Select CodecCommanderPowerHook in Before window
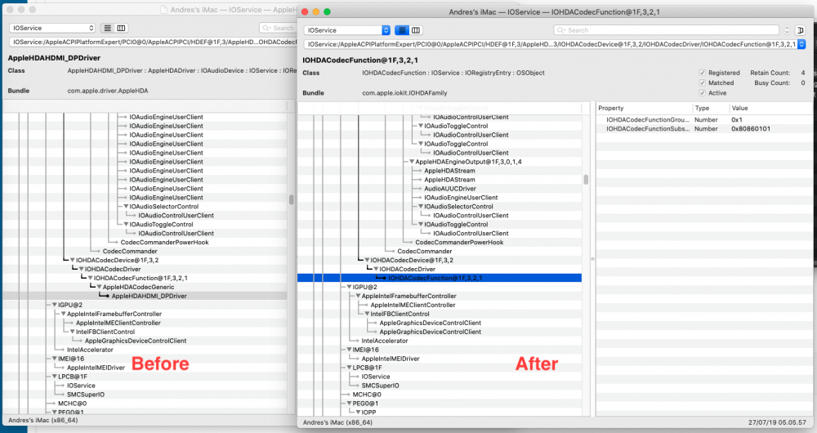Screen dimensions: 817x433 (x=165, y=243)
